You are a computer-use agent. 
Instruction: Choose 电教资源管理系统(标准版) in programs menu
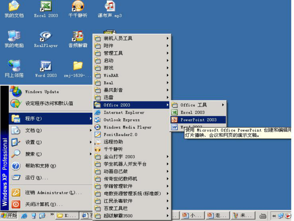pos(131,193)
